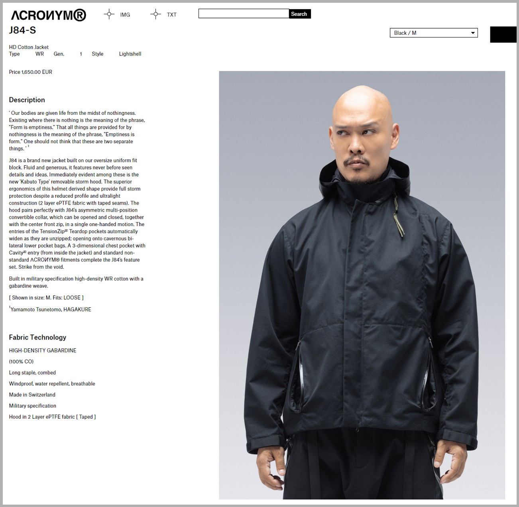Focus the search text field

(244, 14)
